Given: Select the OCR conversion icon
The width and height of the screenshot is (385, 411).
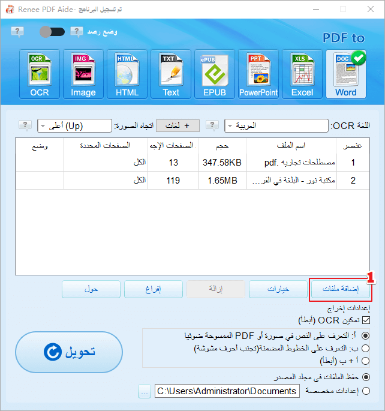Looking at the screenshot, I should coord(40,74).
